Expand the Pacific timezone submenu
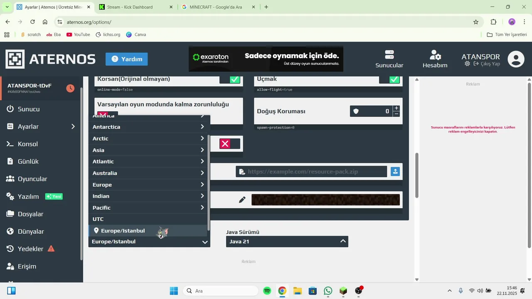532x299 pixels. [148, 207]
